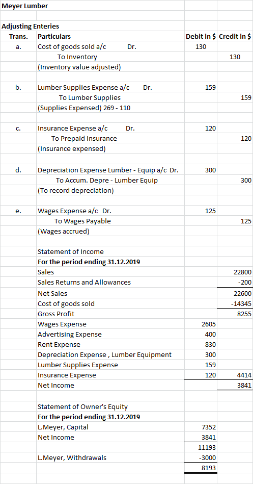Click the 'Adjusting Enteries' heading cell
The width and height of the screenshot is (253, 484).
30,26
